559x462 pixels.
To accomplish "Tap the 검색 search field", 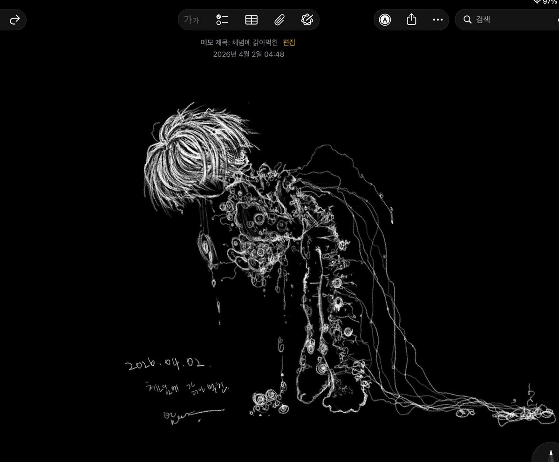I will point(507,20).
